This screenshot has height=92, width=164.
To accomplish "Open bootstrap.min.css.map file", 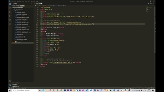I will (x=22, y=39).
